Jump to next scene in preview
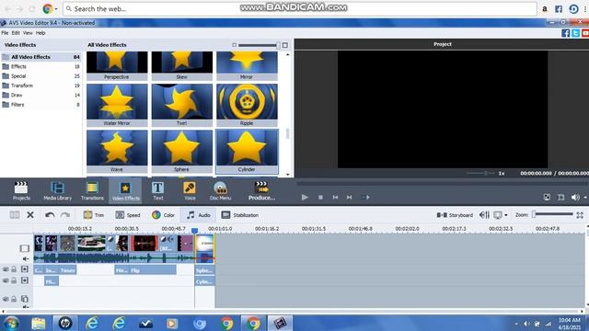This screenshot has width=589, height=331. tap(366, 197)
